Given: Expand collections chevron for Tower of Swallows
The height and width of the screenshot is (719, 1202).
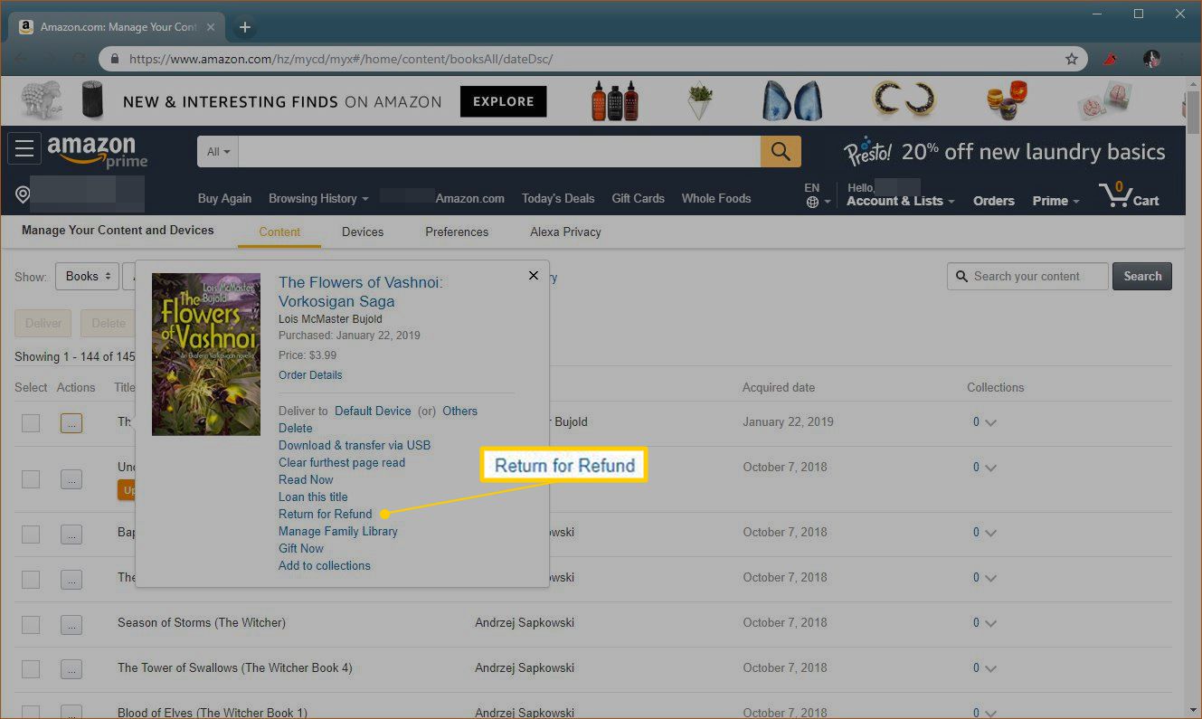Looking at the screenshot, I should 990,668.
